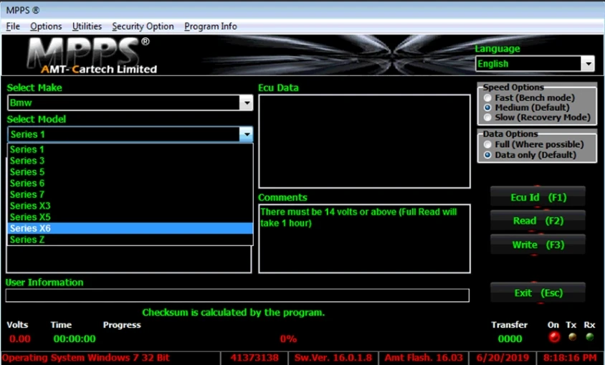Click the Exit (Esc) button
The image size is (605, 365).
click(x=538, y=293)
